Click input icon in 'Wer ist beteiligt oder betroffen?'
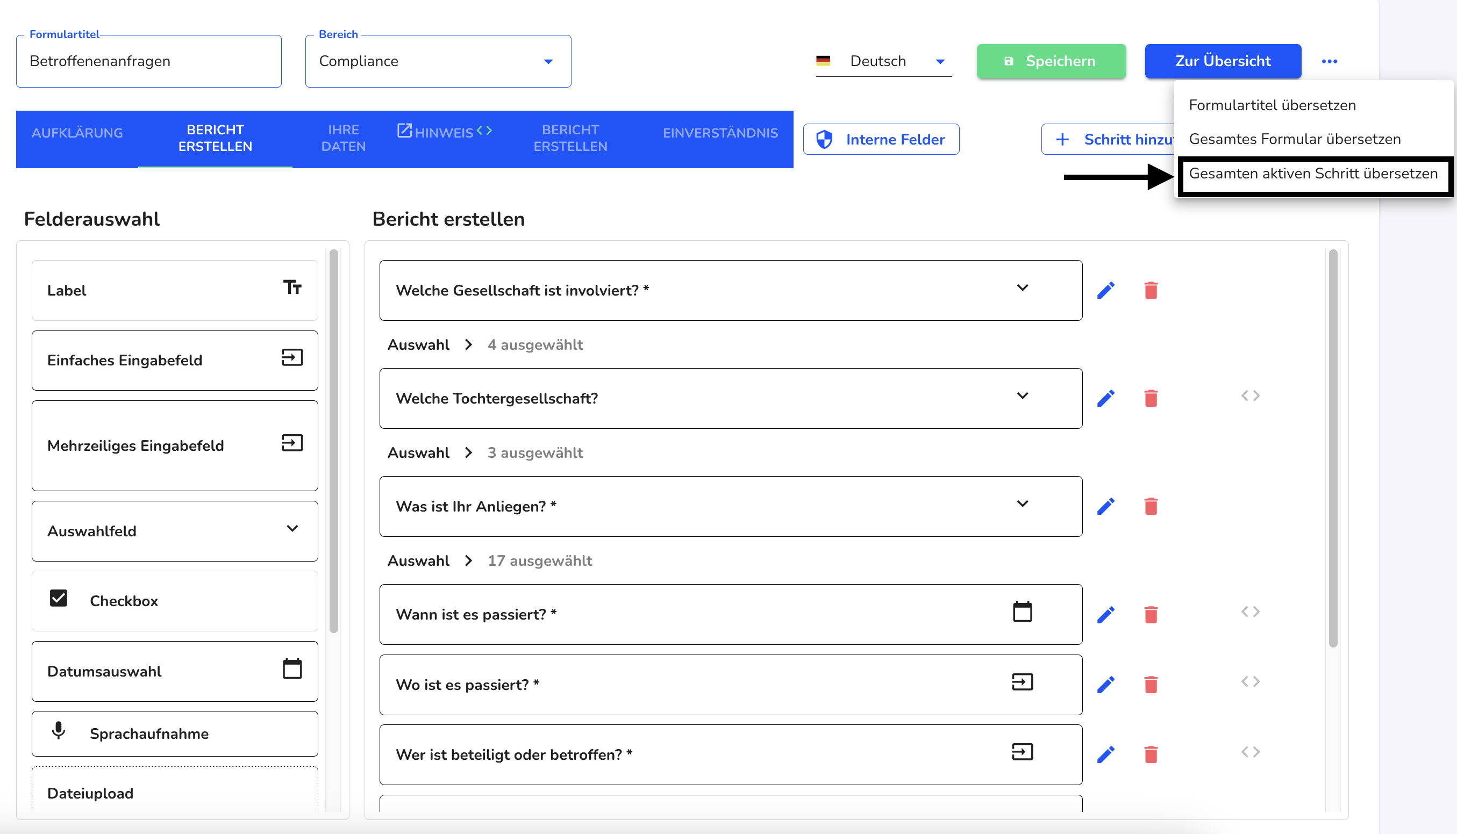The width and height of the screenshot is (1457, 834). [x=1023, y=752]
